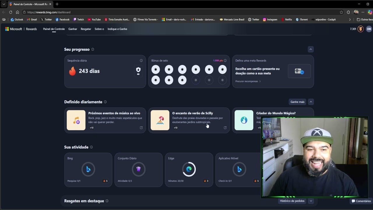373x210 pixels.
Task: Select the Painel de Controle browser tab
Action: click(x=30, y=4)
